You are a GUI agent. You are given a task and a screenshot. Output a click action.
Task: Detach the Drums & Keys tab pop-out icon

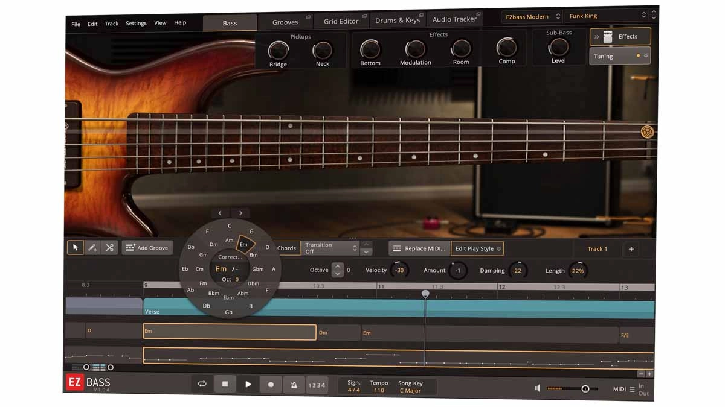[x=420, y=15]
